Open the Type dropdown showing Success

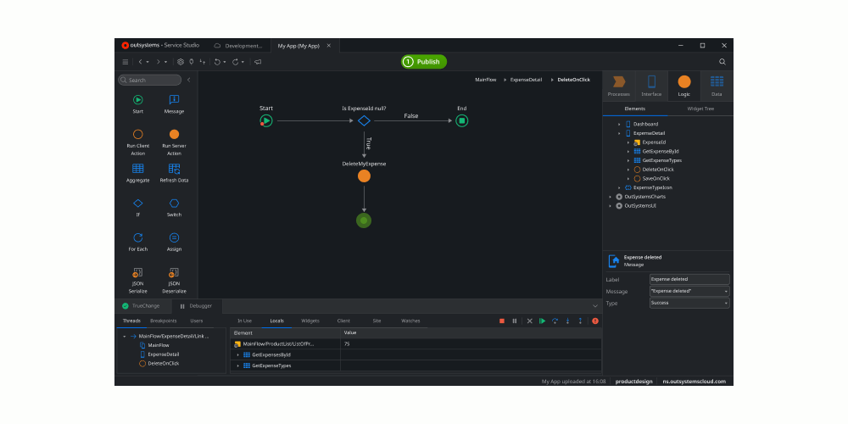(689, 303)
